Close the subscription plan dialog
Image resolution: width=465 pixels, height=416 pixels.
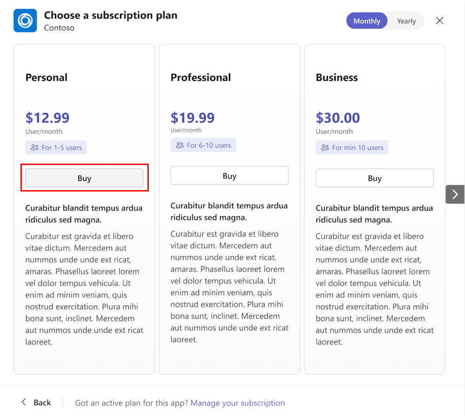[x=439, y=20]
